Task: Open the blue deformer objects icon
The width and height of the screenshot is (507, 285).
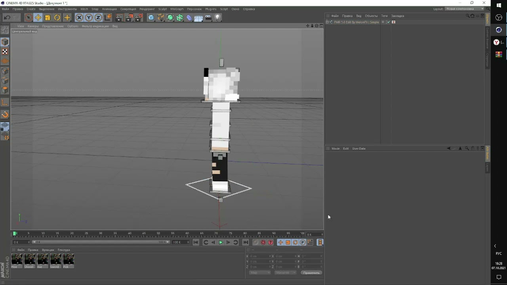Action: click(x=189, y=17)
